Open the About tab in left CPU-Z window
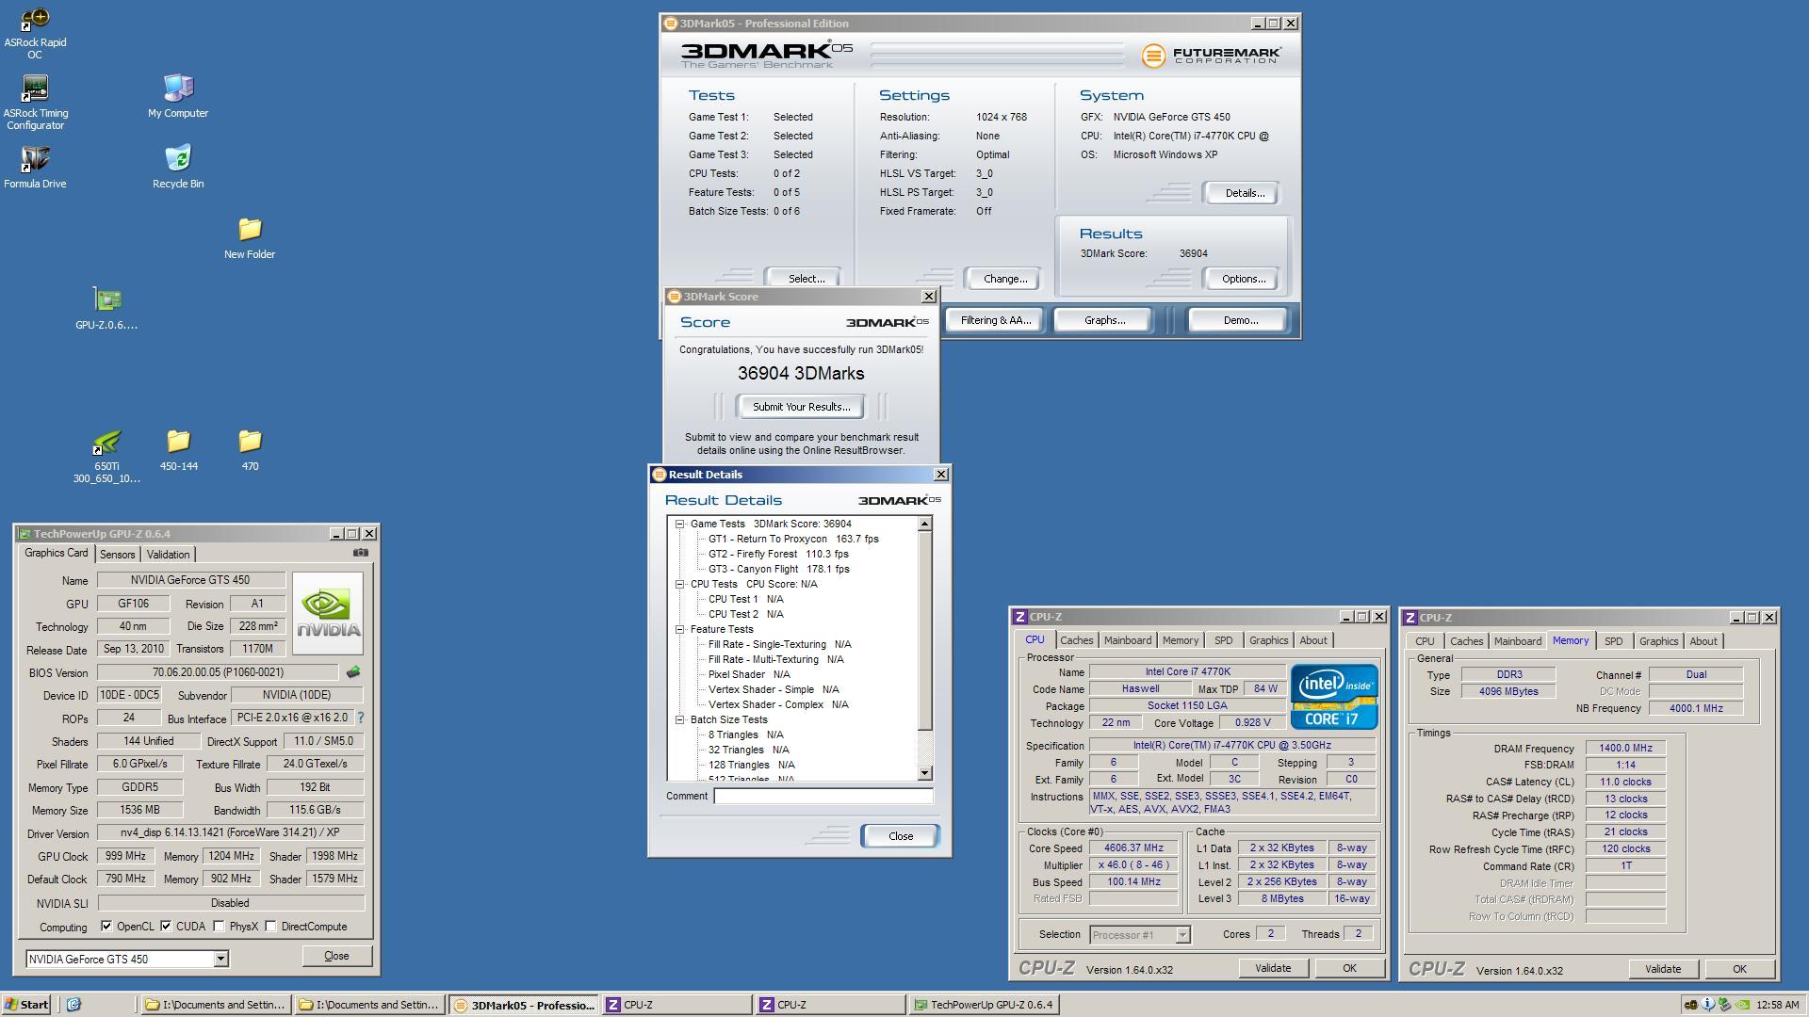1809x1017 pixels. pyautogui.click(x=1313, y=640)
